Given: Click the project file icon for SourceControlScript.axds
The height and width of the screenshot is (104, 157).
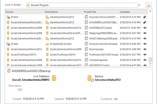Looking at the screenshot, I should [86, 44].
